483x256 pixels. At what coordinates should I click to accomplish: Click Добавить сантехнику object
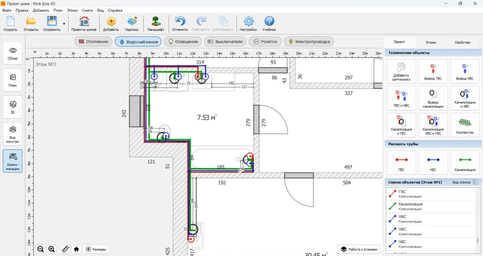coord(401,71)
